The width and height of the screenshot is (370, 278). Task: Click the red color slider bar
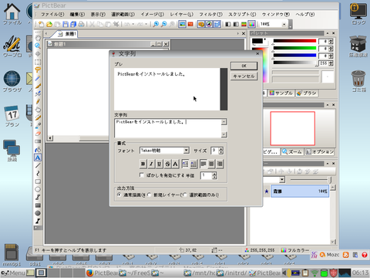point(294,41)
